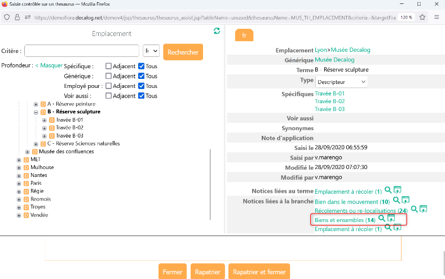Check Adjacent checkbox for Voir aussi
The height and width of the screenshot is (279, 445).
click(x=109, y=96)
